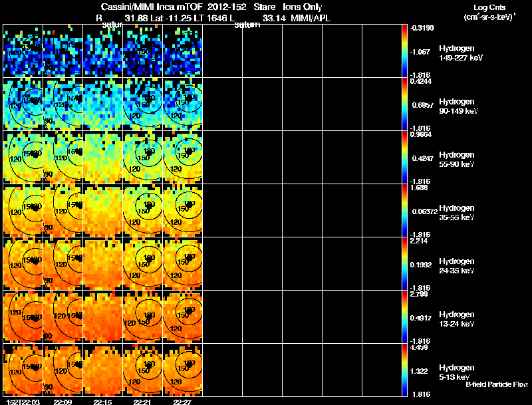Click the 'MIMI/APL' text in header
The height and width of the screenshot is (405, 532).
click(311, 18)
